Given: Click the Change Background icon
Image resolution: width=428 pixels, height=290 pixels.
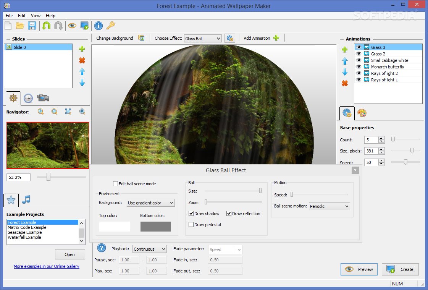Looking at the screenshot, I should pos(141,38).
